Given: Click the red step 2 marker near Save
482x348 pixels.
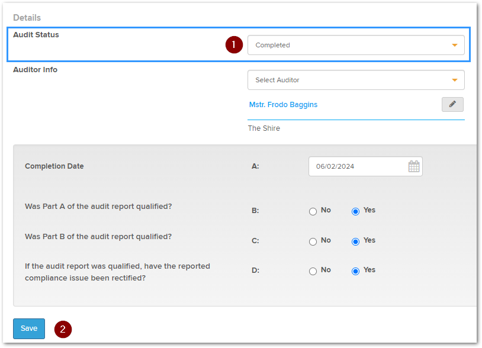Looking at the screenshot, I should pos(63,329).
